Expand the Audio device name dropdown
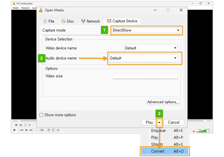224x157 pixels. pyautogui.click(x=143, y=58)
